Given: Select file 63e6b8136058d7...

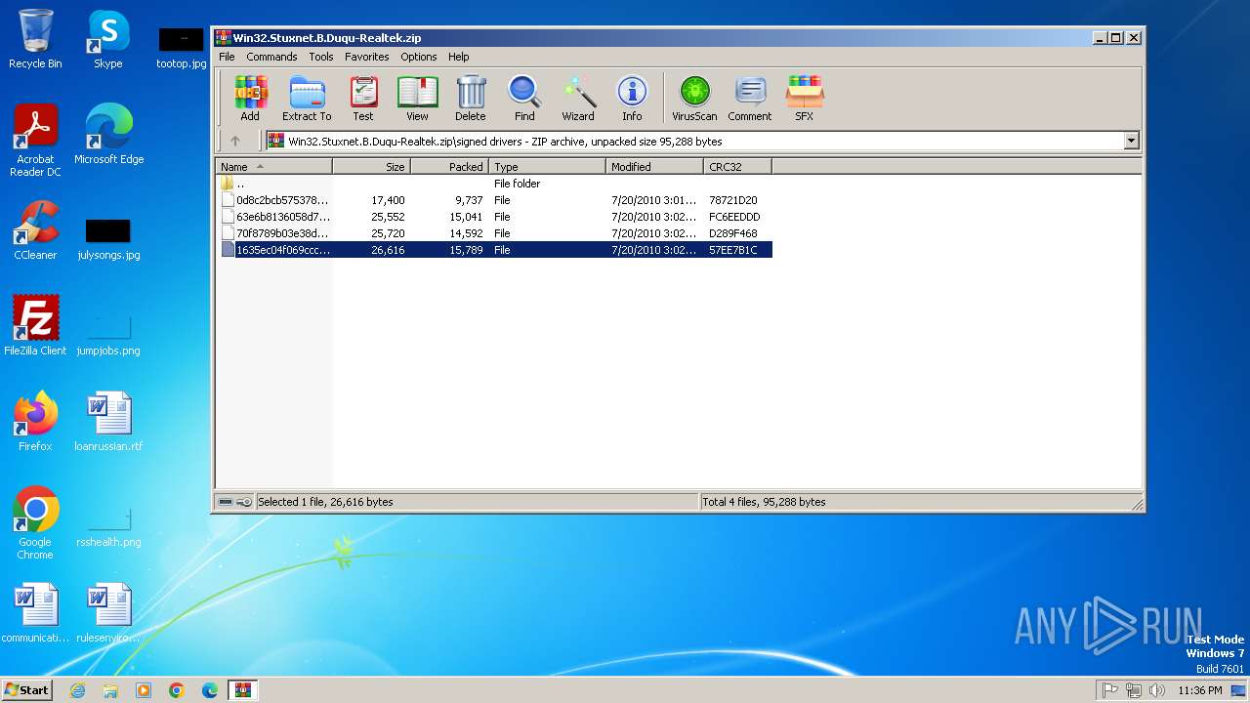Looking at the screenshot, I should [493, 217].
